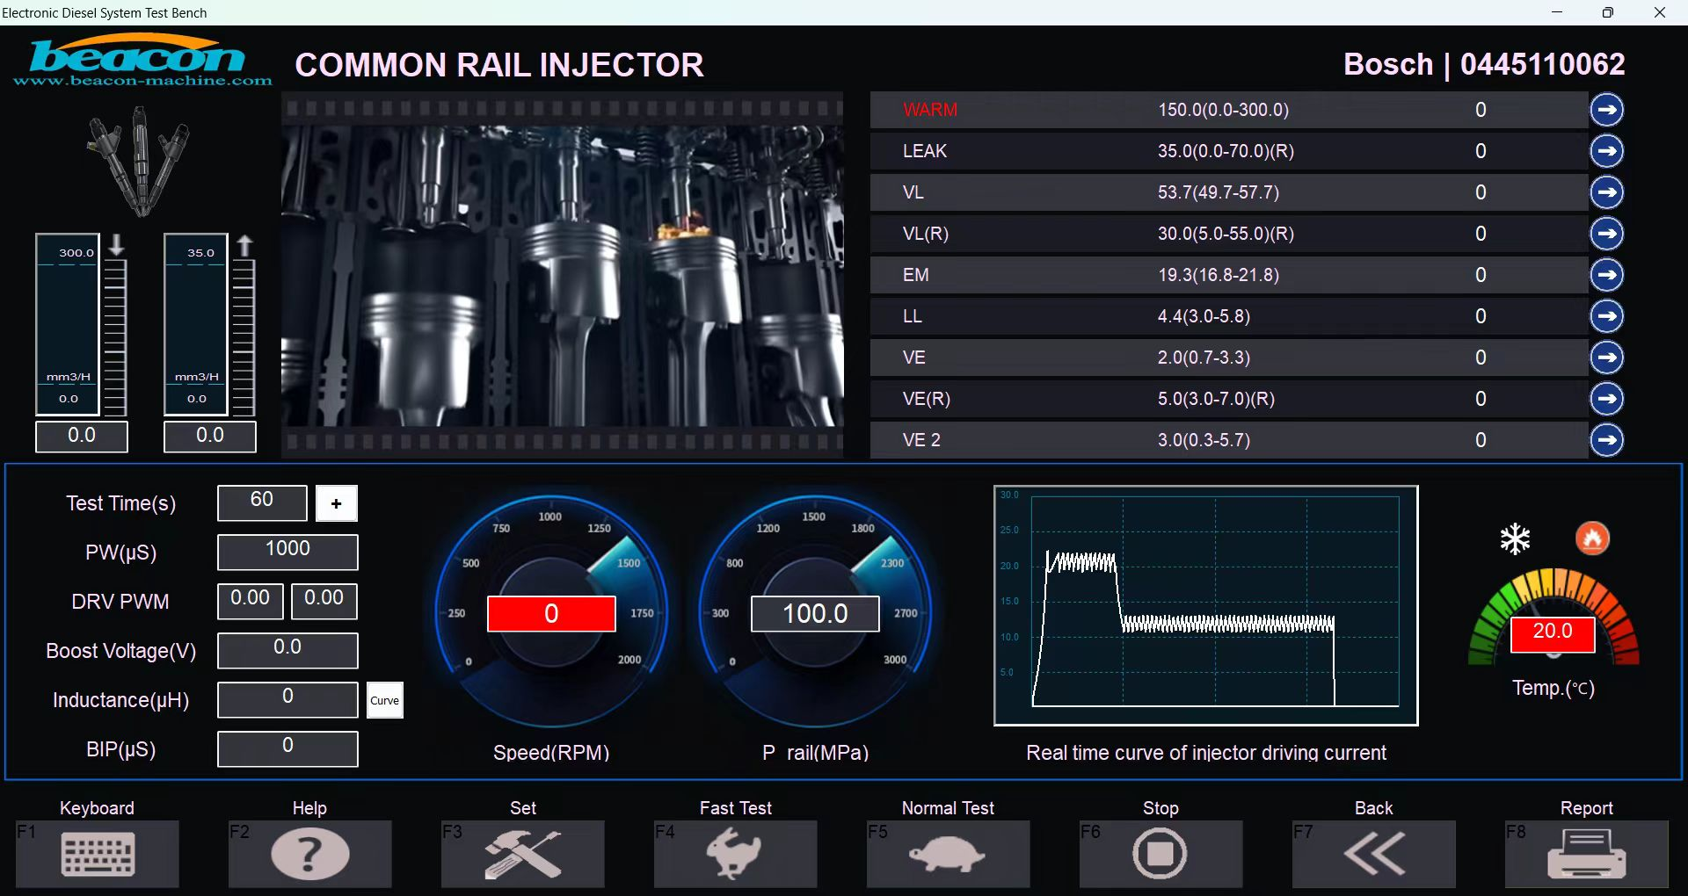Increase Test Time with the + button
Screen dimensions: 1688x896
click(336, 502)
